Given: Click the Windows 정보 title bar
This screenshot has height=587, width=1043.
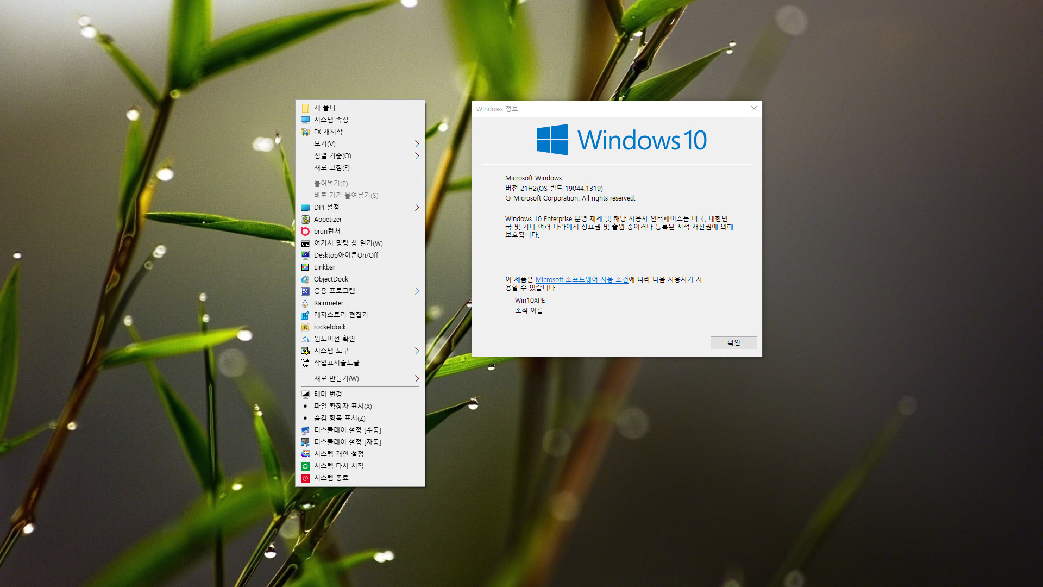Looking at the screenshot, I should 608,109.
